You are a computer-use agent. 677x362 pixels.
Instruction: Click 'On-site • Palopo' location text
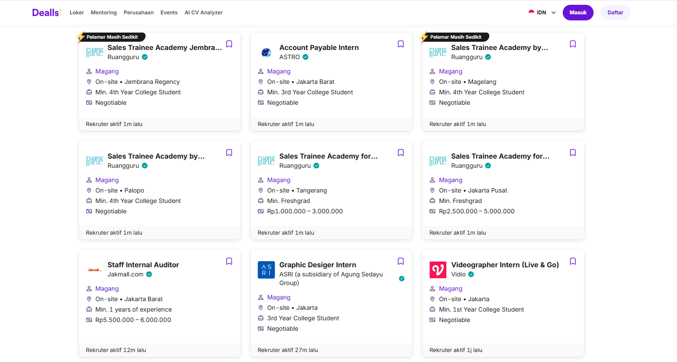pyautogui.click(x=120, y=190)
